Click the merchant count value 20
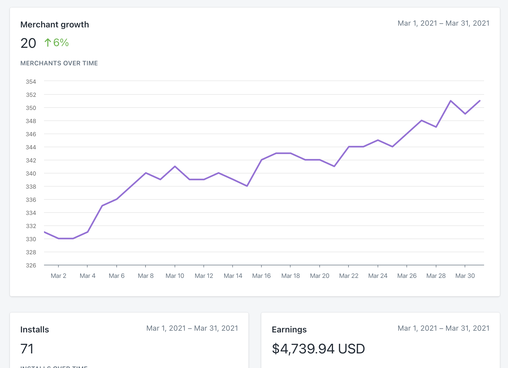508x368 pixels. [28, 43]
